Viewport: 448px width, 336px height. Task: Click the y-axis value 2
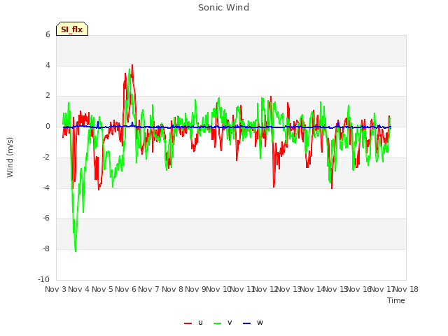[48, 96]
